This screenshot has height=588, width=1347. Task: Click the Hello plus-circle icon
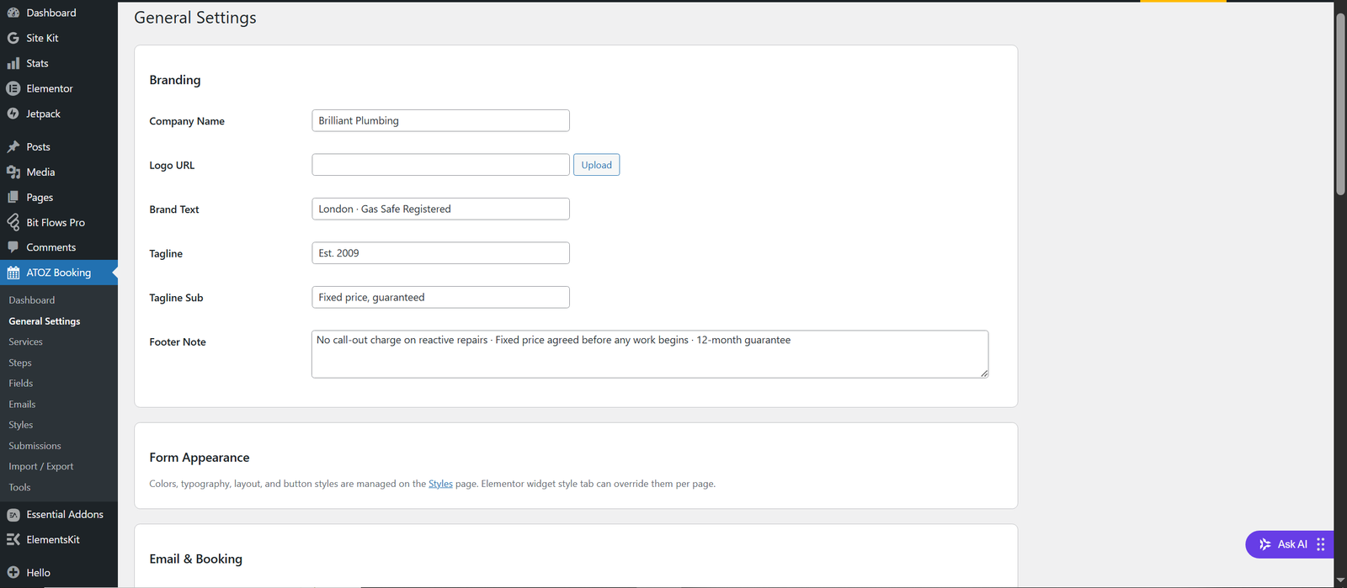[x=13, y=573]
